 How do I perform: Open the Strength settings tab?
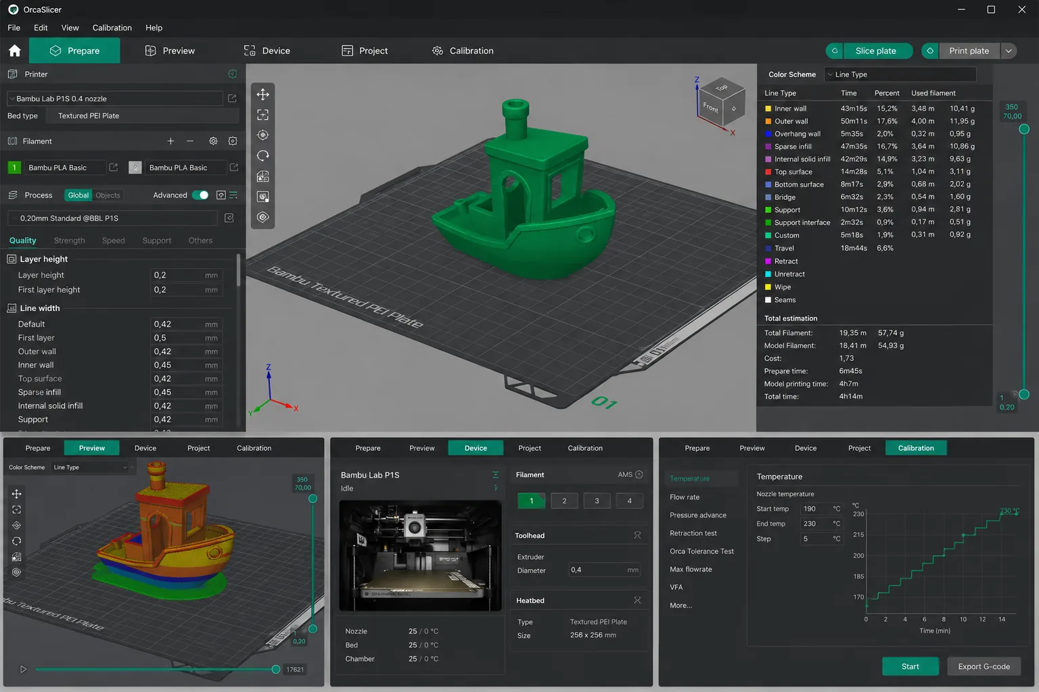(70, 241)
